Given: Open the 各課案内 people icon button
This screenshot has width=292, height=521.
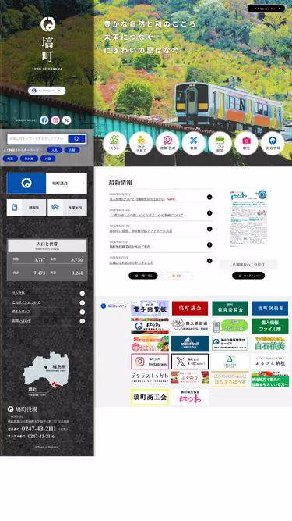Looking at the screenshot, I should coord(67,208).
